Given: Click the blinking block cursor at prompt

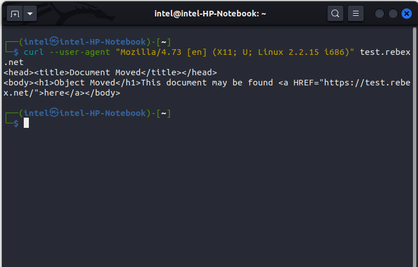Looking at the screenshot, I should [x=26, y=123].
